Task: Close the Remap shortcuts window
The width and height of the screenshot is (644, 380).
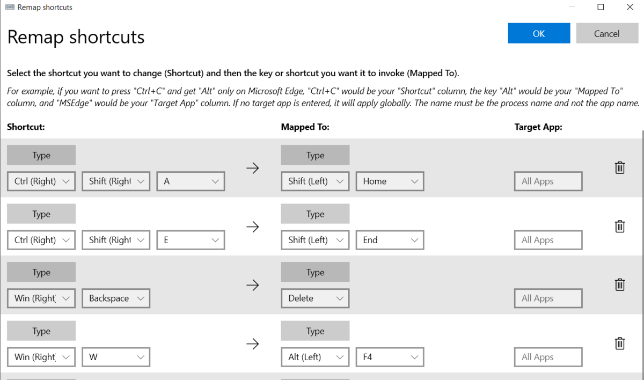Action: pyautogui.click(x=630, y=8)
